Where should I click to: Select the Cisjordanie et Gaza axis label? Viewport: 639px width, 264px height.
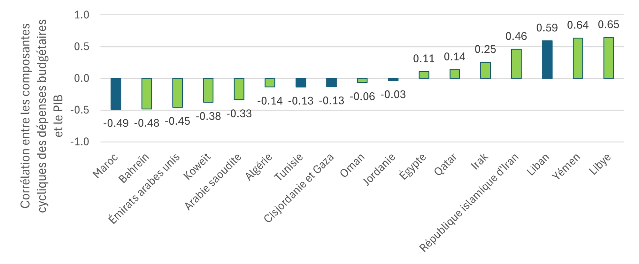[299, 188]
